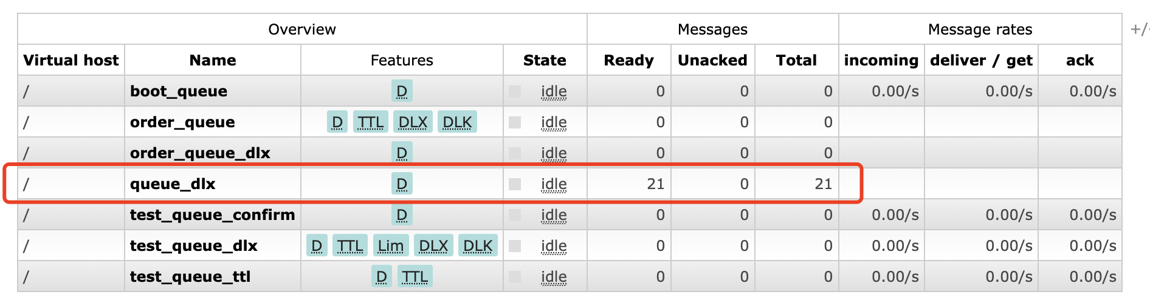1150x303 pixels.
Task: Sort by Virtual host header
Action: click(71, 61)
